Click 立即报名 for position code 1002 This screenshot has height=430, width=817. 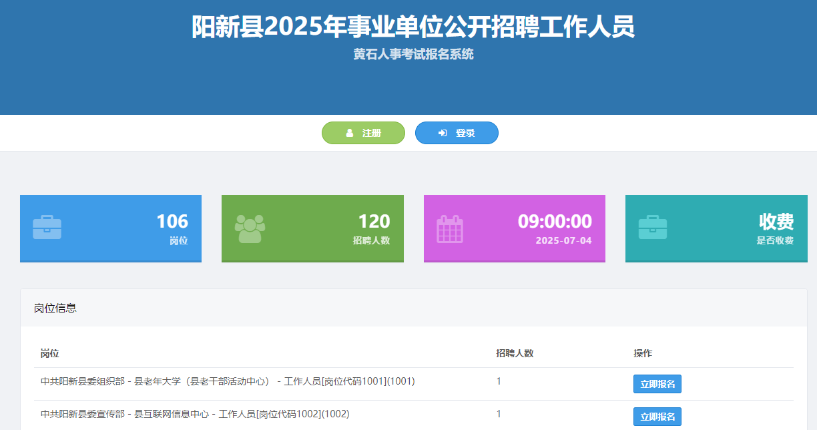click(x=657, y=417)
